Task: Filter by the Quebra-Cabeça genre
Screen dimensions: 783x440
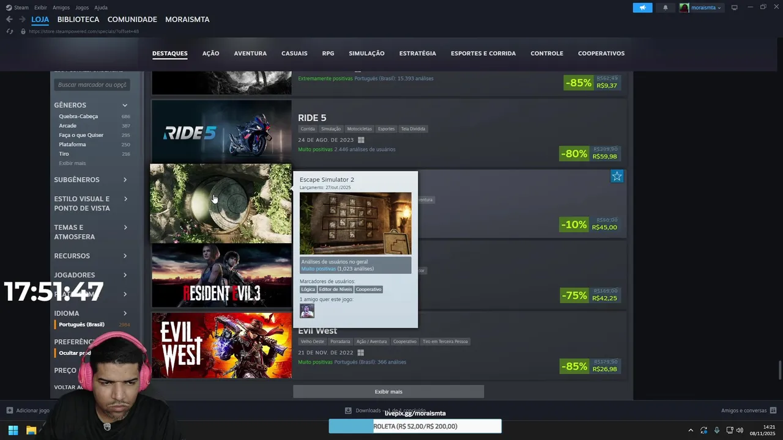Action: 78,116
